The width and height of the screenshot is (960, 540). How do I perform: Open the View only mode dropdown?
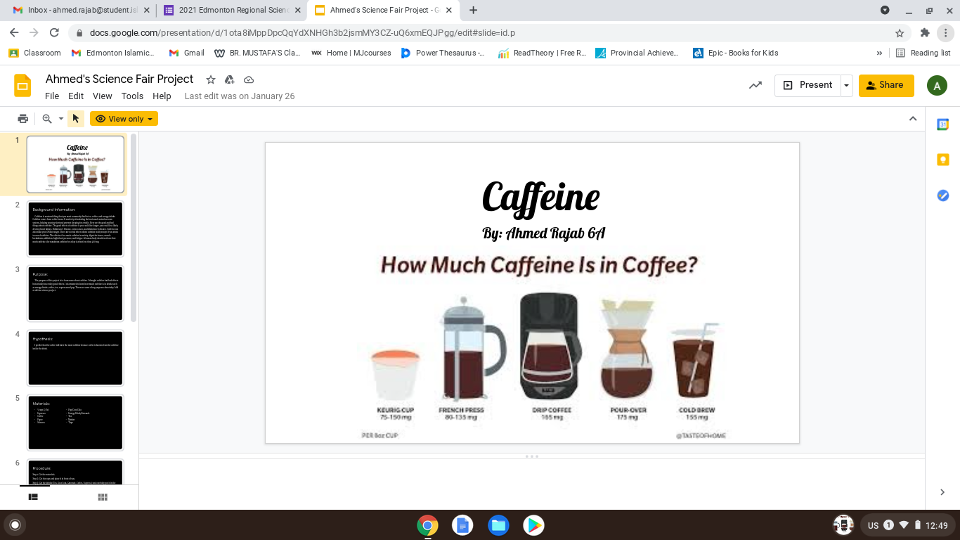pos(124,119)
